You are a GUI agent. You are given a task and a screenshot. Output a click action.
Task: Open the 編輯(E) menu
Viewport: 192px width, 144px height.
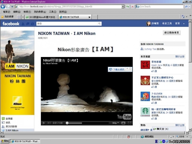pos(17,12)
